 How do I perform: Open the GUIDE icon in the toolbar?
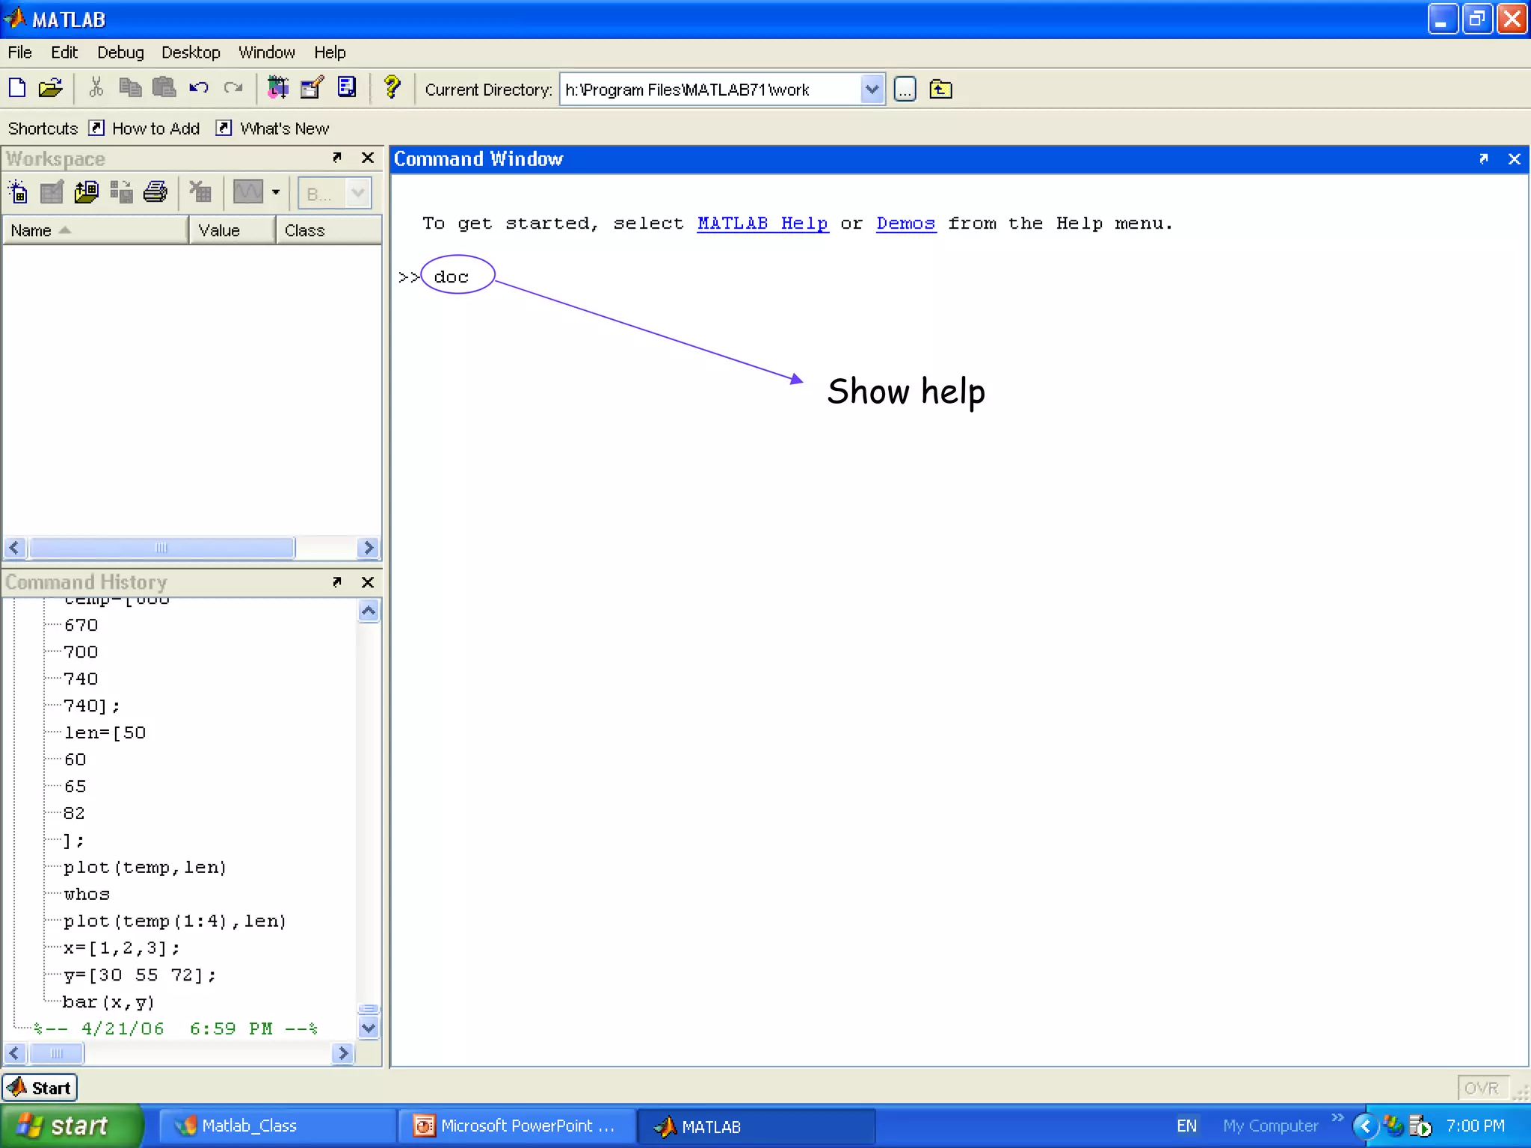pos(312,88)
